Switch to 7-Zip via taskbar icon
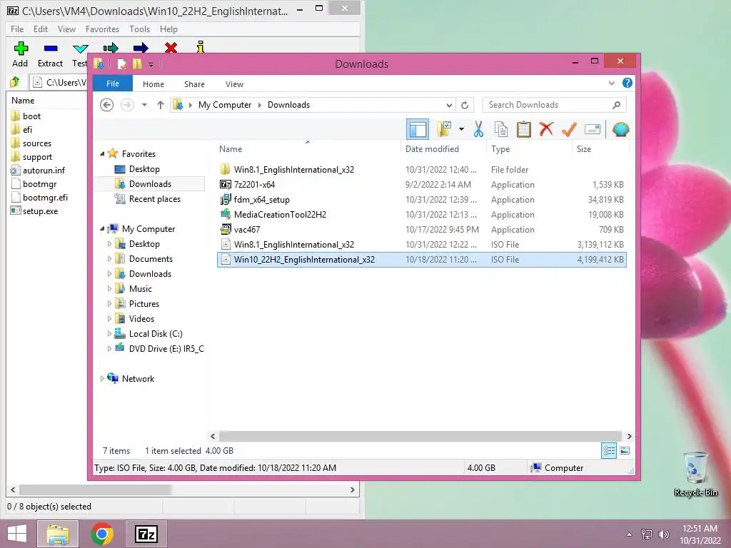This screenshot has height=548, width=731. tap(146, 534)
